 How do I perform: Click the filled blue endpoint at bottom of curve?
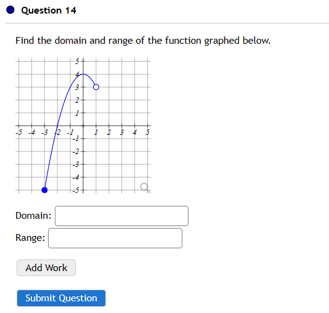44,190
